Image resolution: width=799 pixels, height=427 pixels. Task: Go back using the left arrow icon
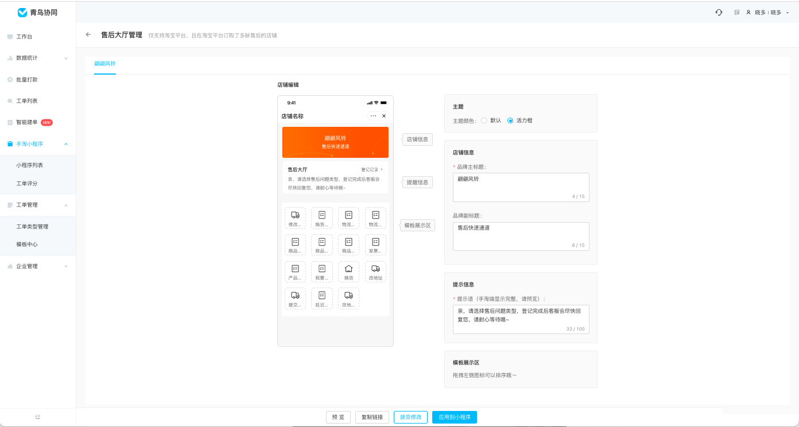88,34
